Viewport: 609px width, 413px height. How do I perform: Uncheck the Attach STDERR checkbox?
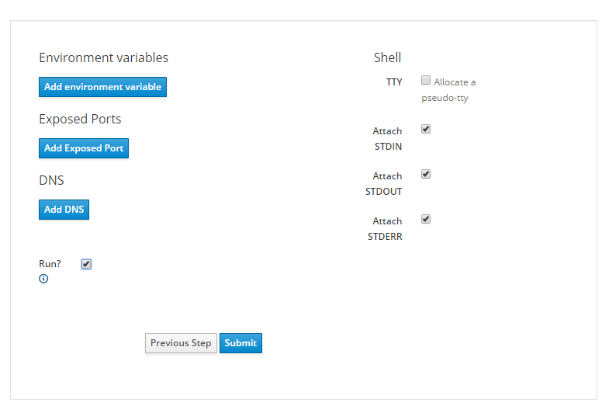coord(426,219)
